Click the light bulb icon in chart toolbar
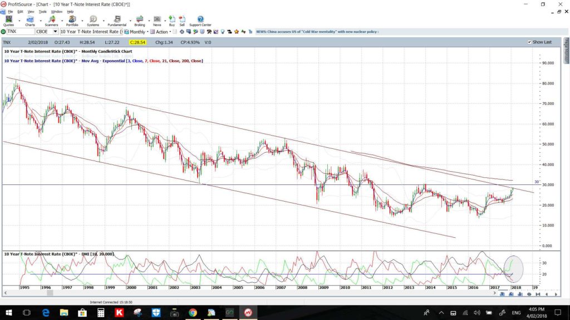The image size is (570, 320). coord(223,32)
